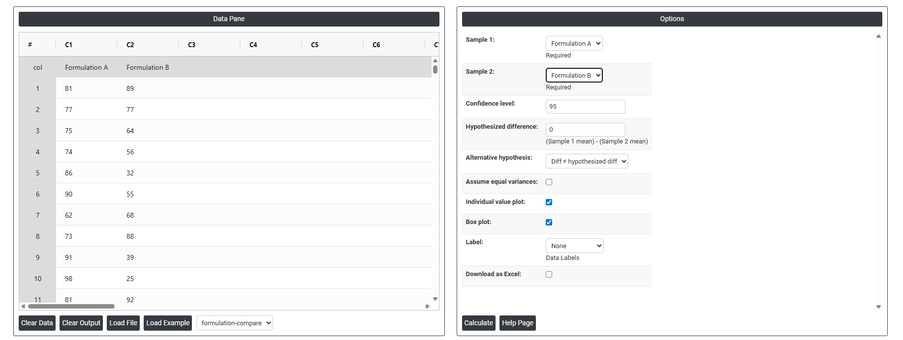The image size is (903, 340).
Task: Open the Sample 1 dropdown
Action: click(x=574, y=44)
